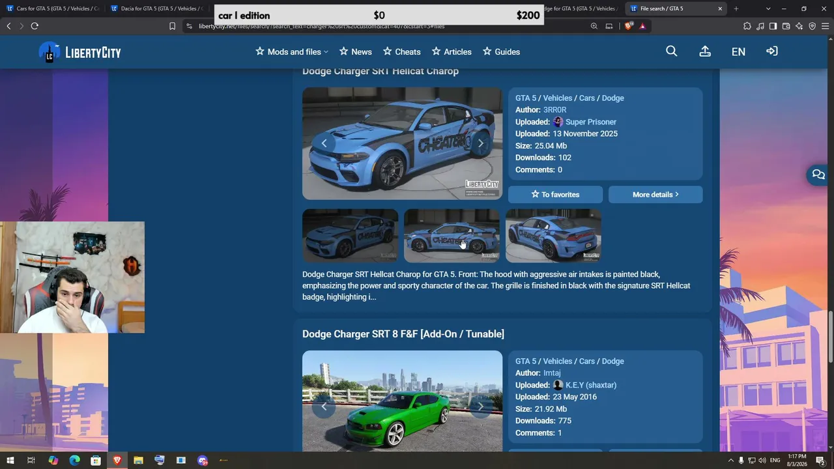The image size is (834, 469).
Task: Open author 3RR0R profile link
Action: pyautogui.click(x=555, y=110)
